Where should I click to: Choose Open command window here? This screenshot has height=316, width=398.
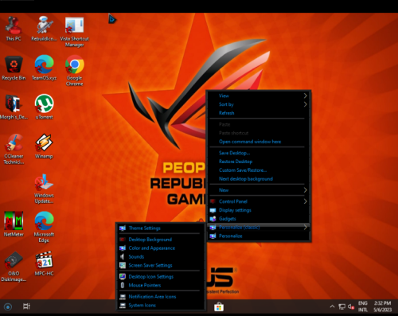point(259,142)
